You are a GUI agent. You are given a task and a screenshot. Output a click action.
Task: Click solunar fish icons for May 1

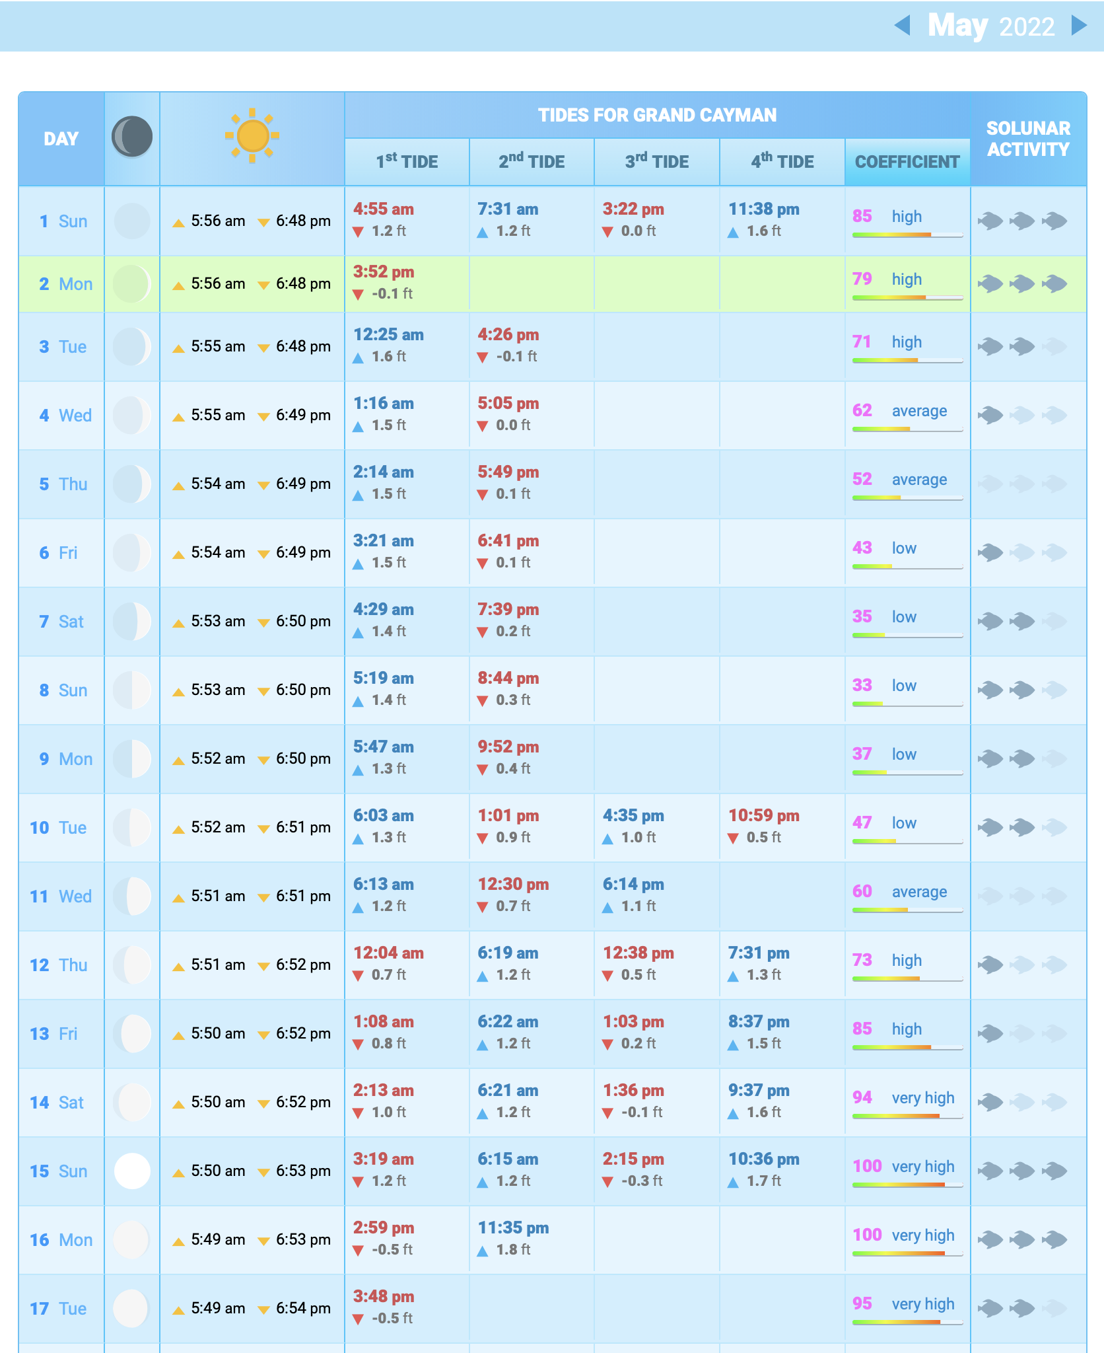click(x=1022, y=221)
